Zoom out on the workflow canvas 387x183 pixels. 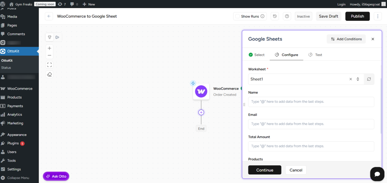[x=50, y=55]
